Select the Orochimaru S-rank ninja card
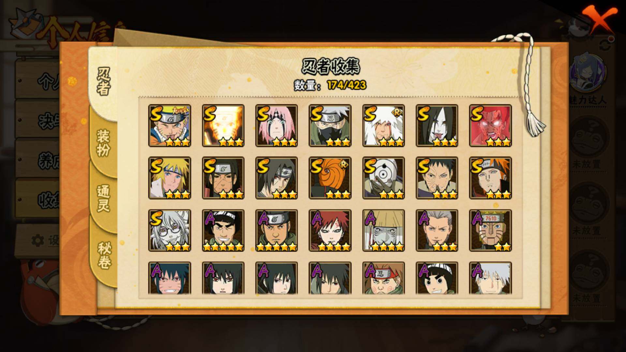 pos(437,125)
